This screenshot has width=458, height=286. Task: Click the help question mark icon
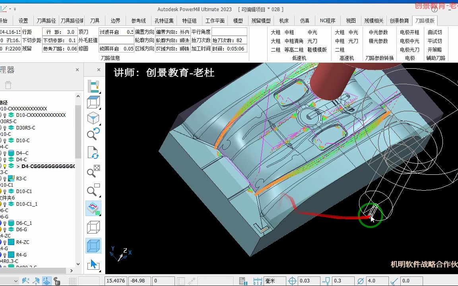pos(435,10)
